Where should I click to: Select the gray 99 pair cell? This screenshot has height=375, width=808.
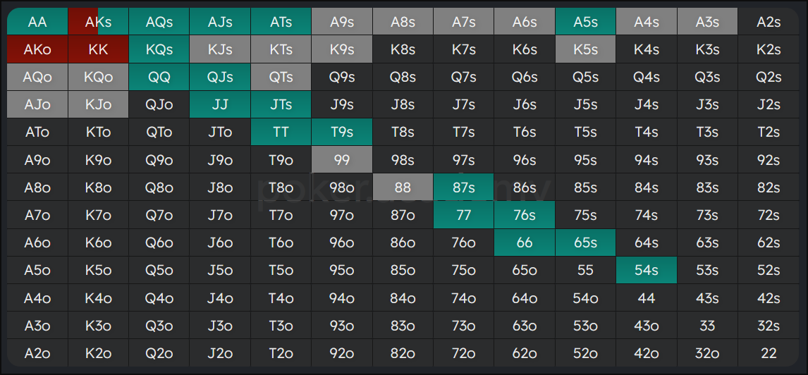point(342,160)
